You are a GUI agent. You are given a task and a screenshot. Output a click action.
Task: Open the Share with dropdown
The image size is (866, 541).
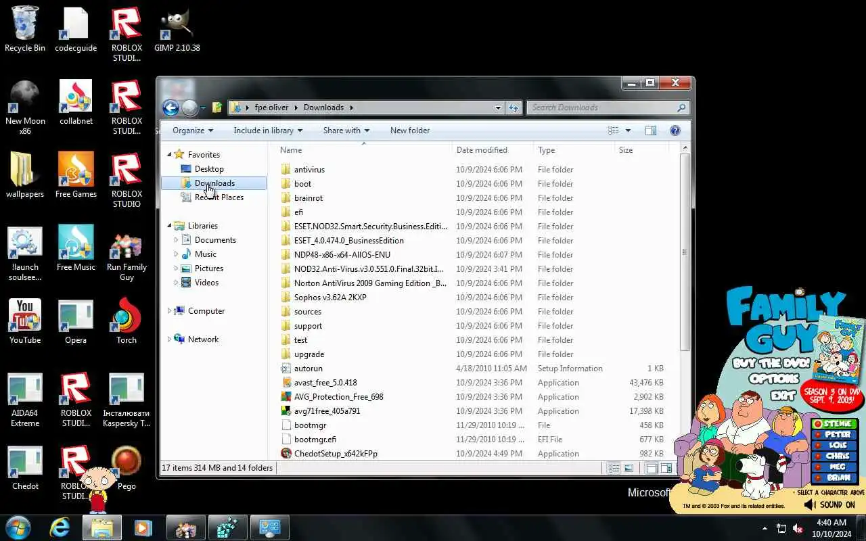tap(346, 131)
